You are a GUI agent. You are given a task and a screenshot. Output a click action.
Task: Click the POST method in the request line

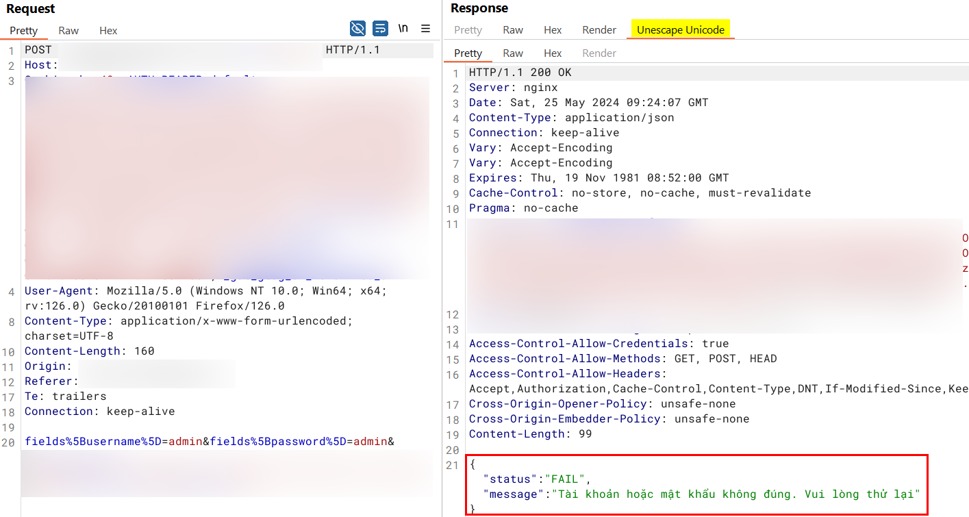(38, 50)
